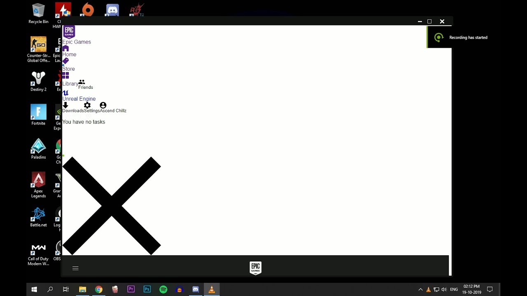Click the Epic Games shield logo in sidebar
This screenshot has width=527, height=296.
point(69,32)
